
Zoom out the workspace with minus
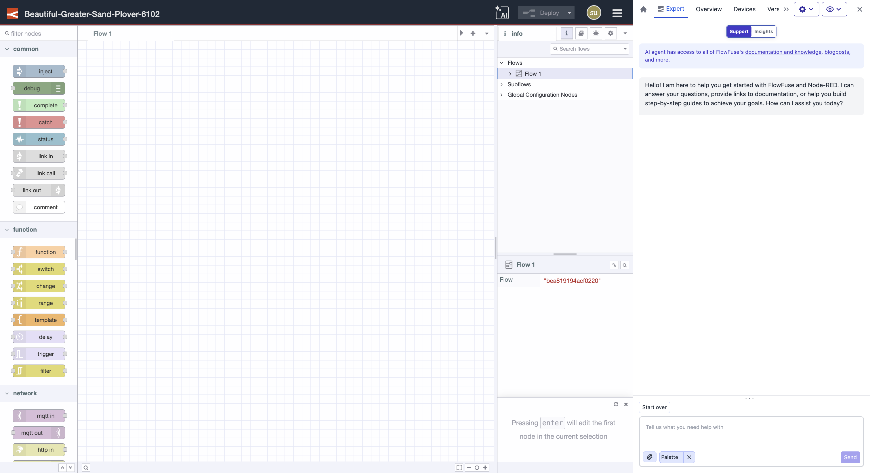tap(469, 468)
